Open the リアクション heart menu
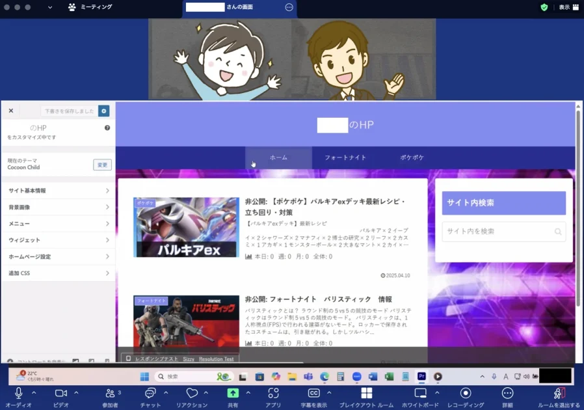 point(192,398)
